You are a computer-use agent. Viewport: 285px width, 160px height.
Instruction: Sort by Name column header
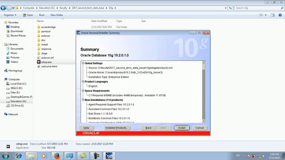pyautogui.click(x=40, y=21)
